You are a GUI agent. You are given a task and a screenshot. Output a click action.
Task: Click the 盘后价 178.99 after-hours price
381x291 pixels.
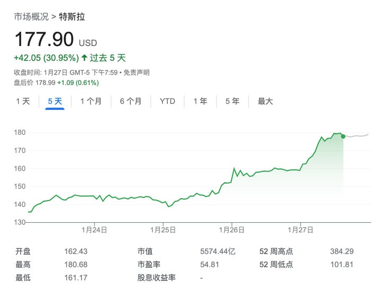point(34,83)
